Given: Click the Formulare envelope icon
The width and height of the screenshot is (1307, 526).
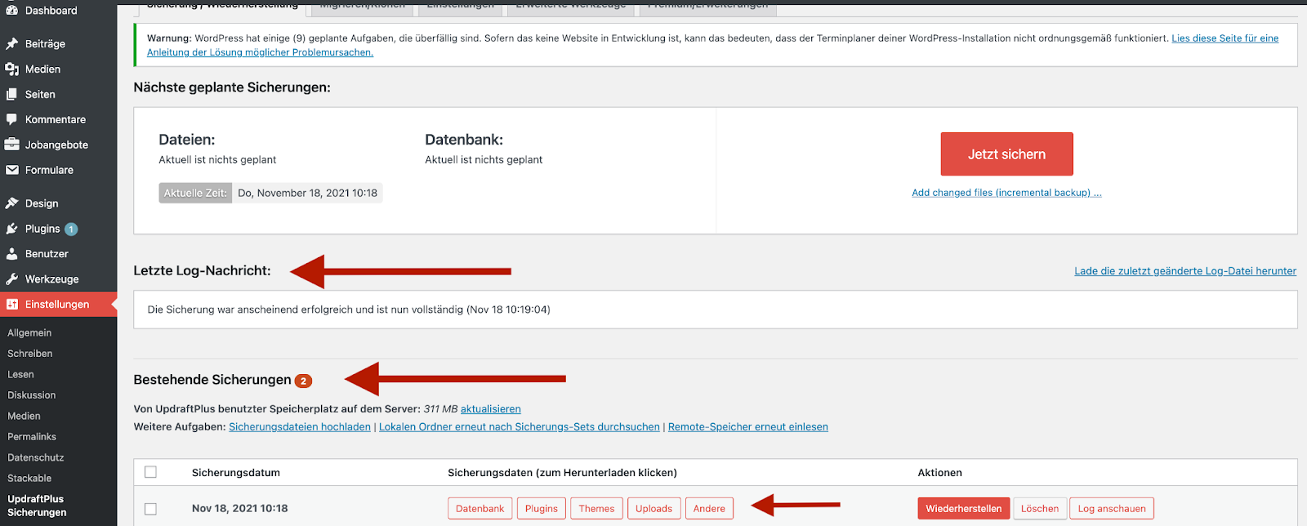Looking at the screenshot, I should point(12,170).
